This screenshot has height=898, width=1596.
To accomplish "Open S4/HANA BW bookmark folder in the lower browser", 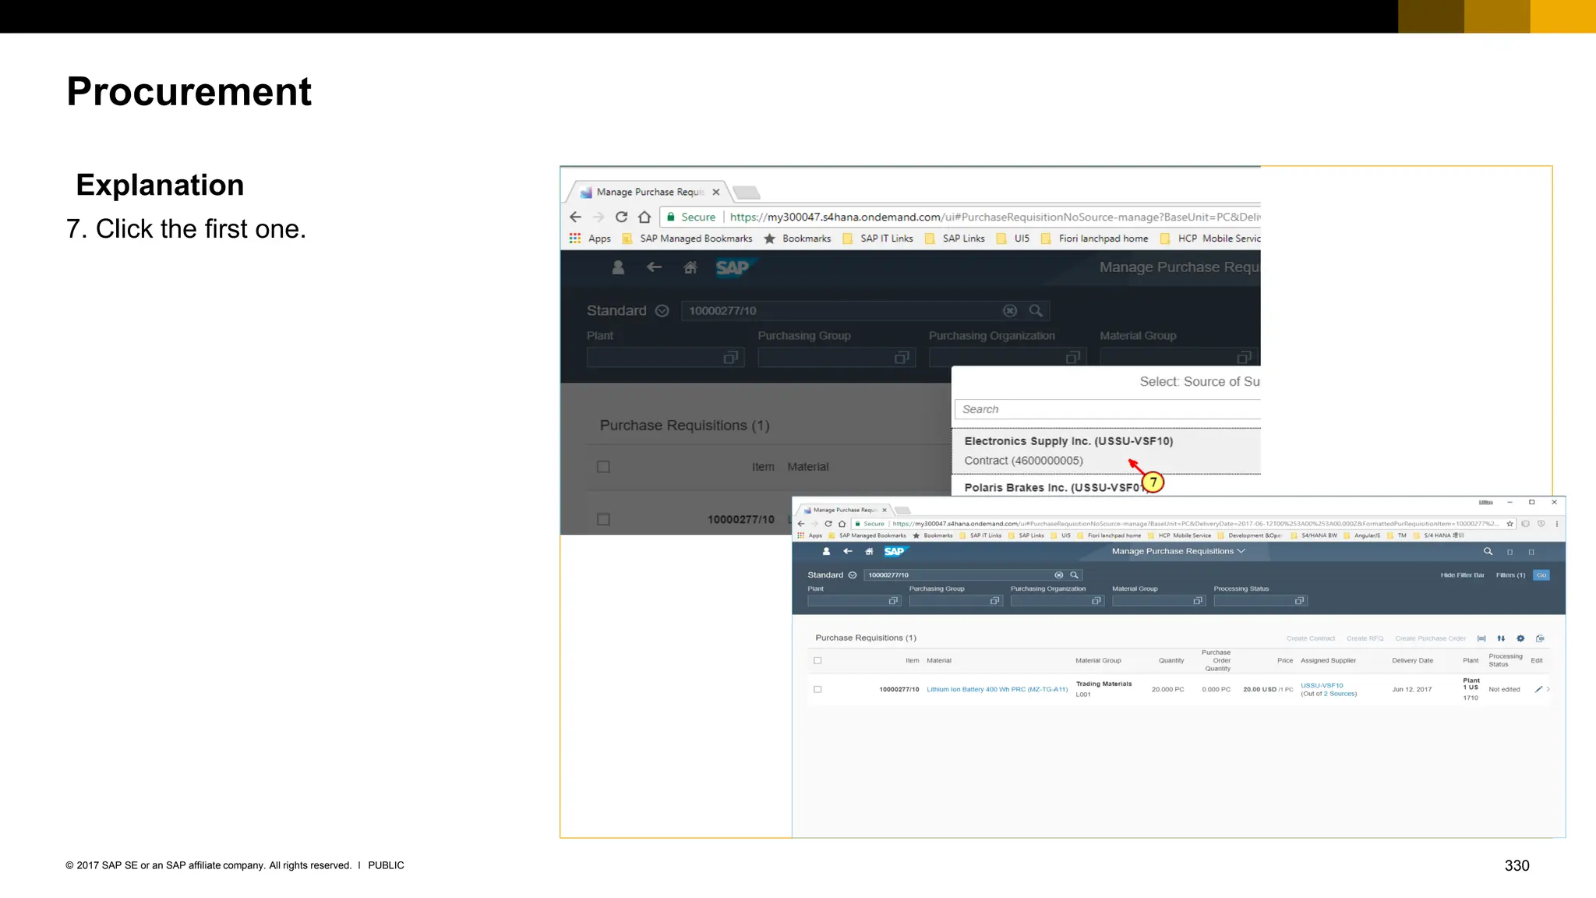I will tap(1314, 536).
